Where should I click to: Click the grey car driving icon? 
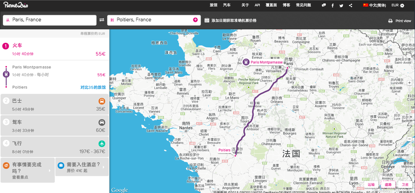(x=102, y=122)
